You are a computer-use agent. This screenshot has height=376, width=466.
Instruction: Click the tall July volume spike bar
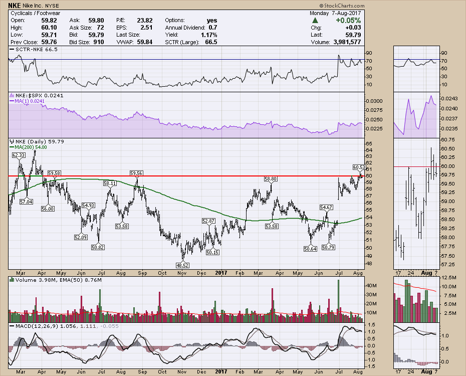pyautogui.click(x=338, y=300)
